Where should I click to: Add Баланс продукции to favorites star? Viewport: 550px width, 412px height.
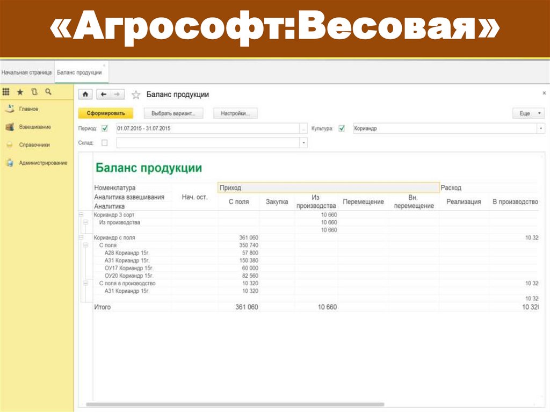coord(136,95)
